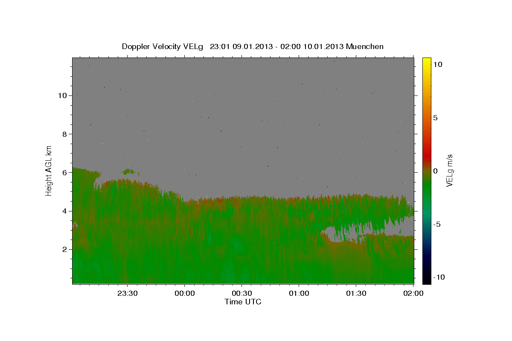This screenshot has width=512, height=341.
Task: Click the 01:30 time tick label
Action: coord(356,293)
